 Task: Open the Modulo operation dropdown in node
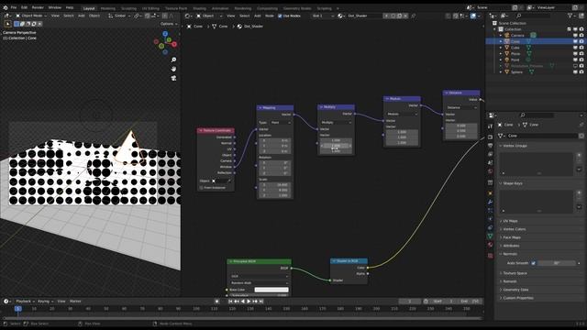pyautogui.click(x=402, y=114)
